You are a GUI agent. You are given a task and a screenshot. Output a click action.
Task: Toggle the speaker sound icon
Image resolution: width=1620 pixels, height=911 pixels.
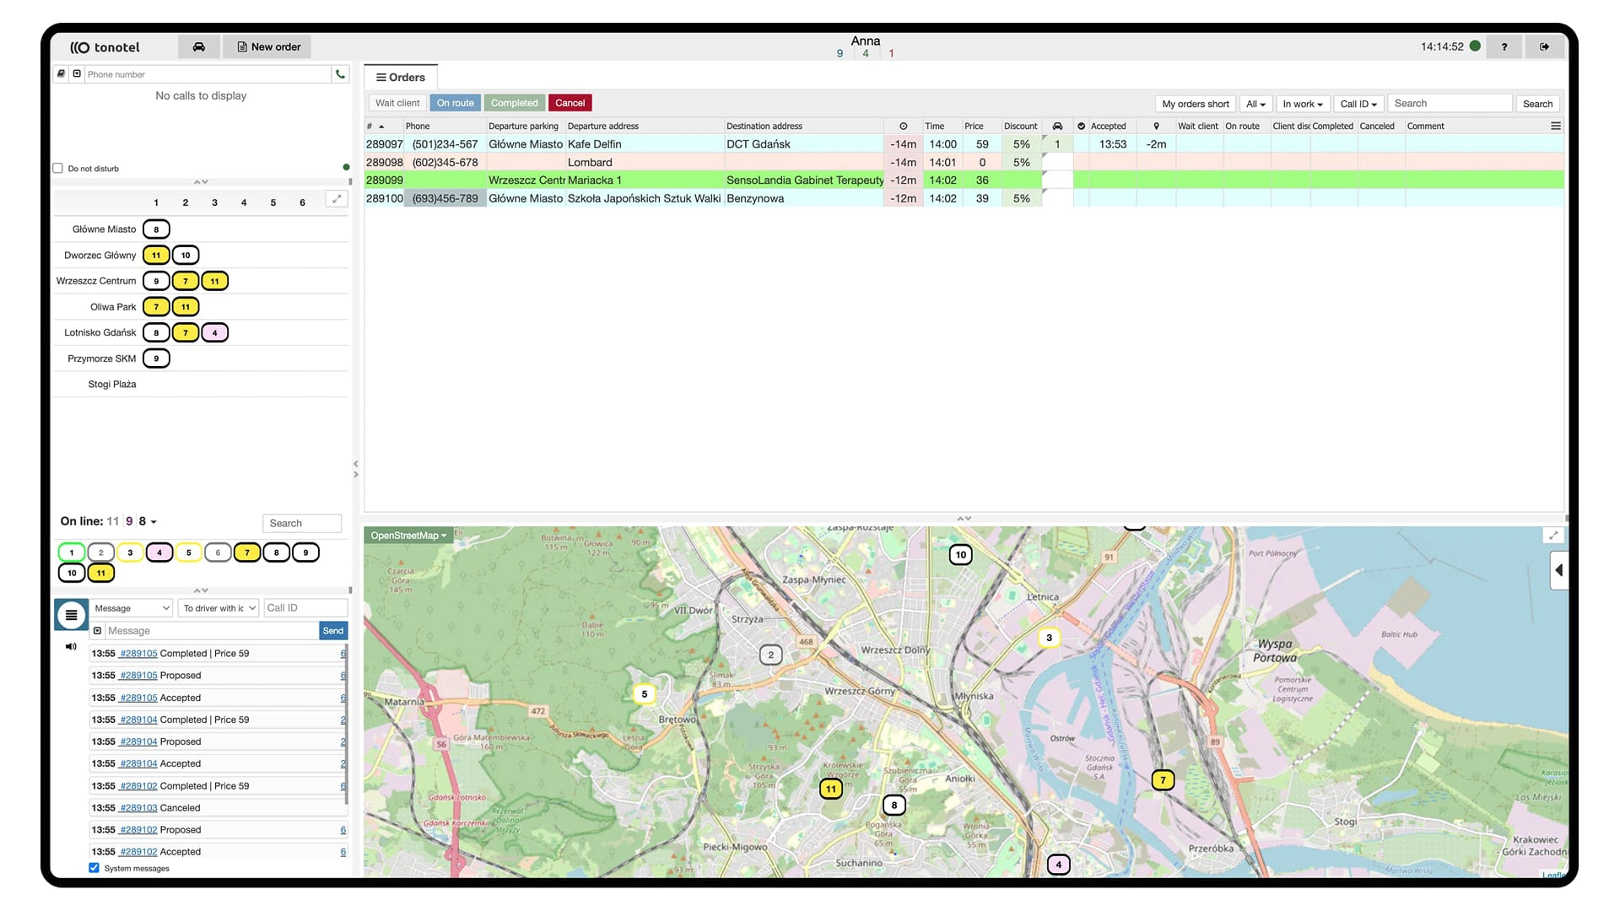click(71, 647)
